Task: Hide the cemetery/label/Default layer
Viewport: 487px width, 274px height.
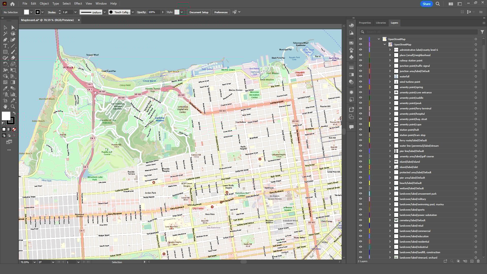Action: pyautogui.click(x=360, y=220)
